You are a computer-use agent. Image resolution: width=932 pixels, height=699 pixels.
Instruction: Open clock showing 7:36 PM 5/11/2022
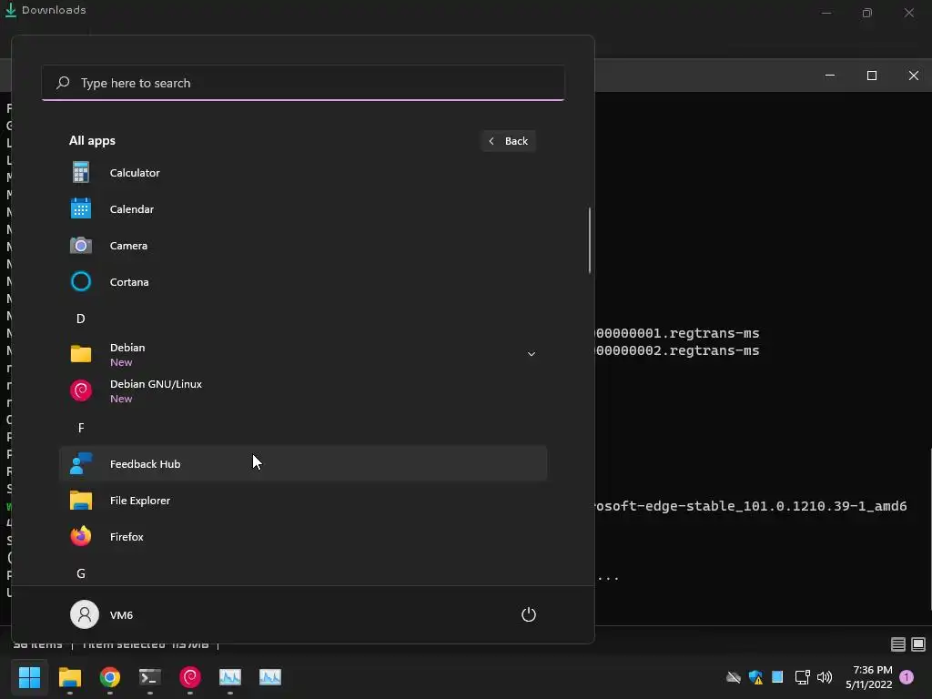pos(869,677)
